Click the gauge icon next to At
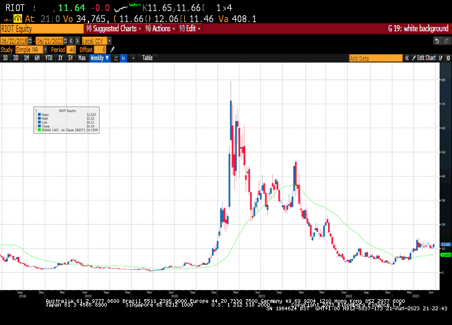Screen dimensions: 452x325 point(18,19)
